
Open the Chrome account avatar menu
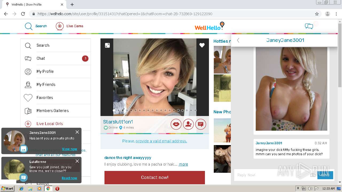click(328, 14)
